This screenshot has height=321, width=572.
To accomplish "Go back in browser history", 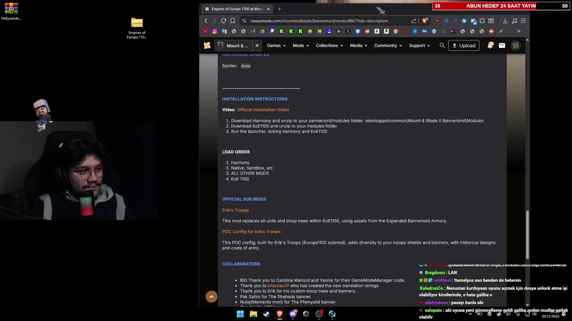I will pyautogui.click(x=206, y=21).
